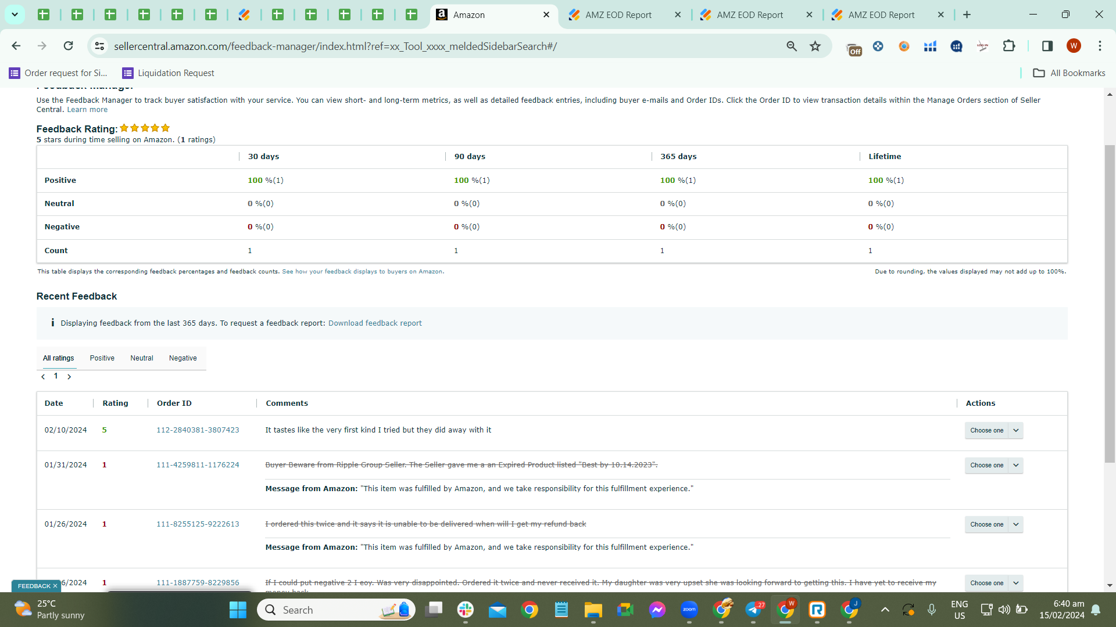Open File Explorer from the taskbar
The width and height of the screenshot is (1116, 627).
coord(593,610)
